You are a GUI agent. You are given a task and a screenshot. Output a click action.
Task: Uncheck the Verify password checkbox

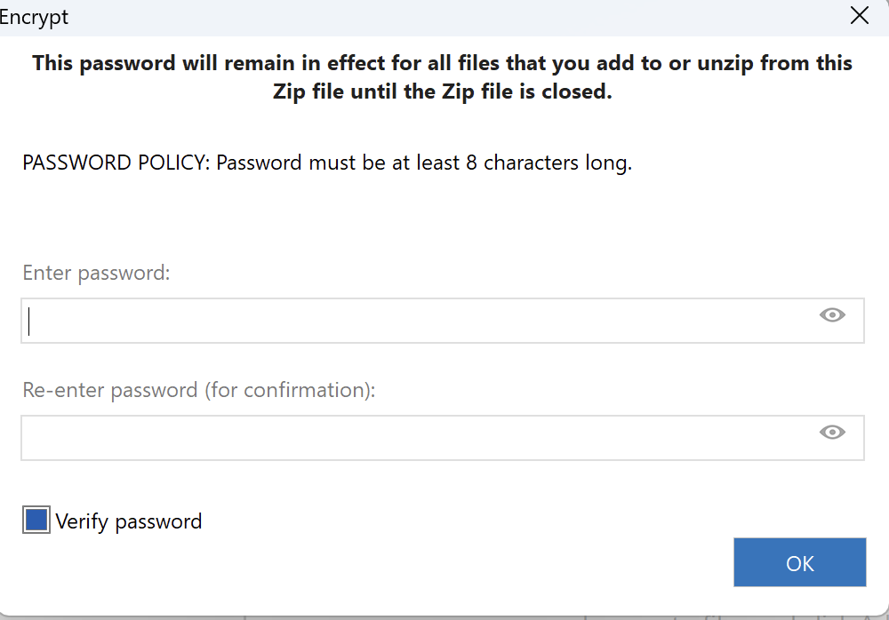[x=36, y=521]
